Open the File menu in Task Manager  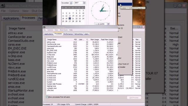pyautogui.click(x=44, y=30)
